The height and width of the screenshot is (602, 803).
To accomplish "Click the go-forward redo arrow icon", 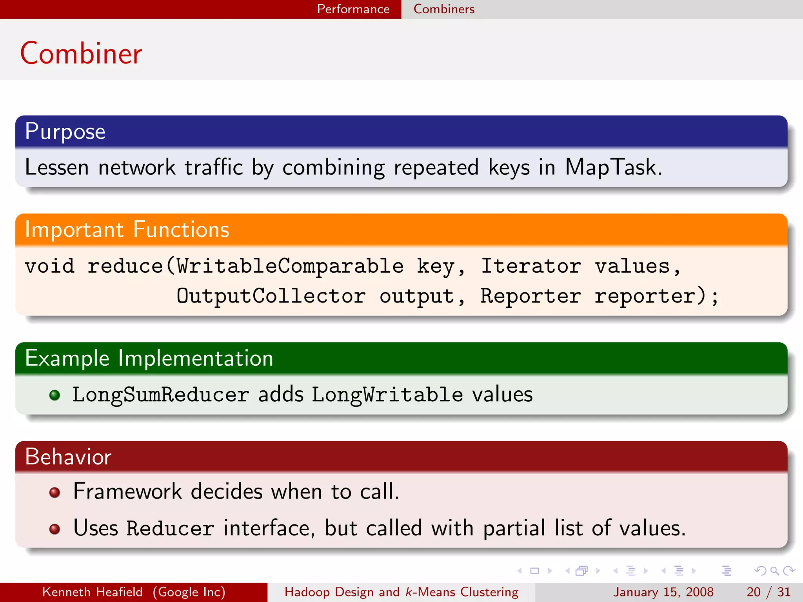I will [x=789, y=571].
